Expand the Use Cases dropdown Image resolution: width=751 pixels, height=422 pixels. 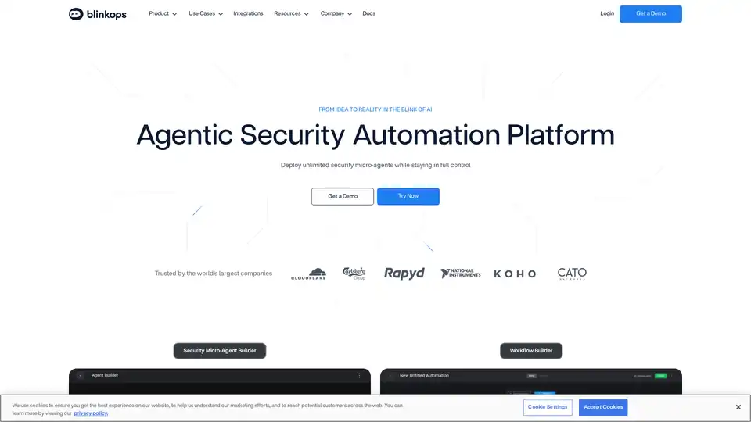pos(206,13)
